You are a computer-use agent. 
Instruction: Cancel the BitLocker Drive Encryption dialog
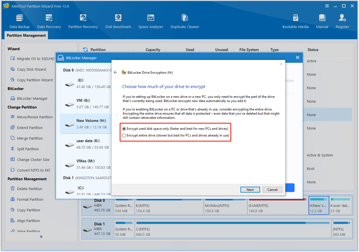coord(272,189)
